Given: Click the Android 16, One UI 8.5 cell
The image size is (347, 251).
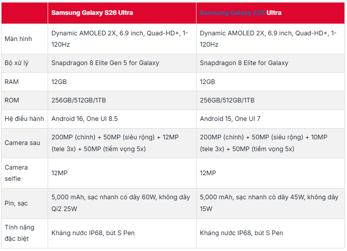Looking at the screenshot, I should [84, 119].
